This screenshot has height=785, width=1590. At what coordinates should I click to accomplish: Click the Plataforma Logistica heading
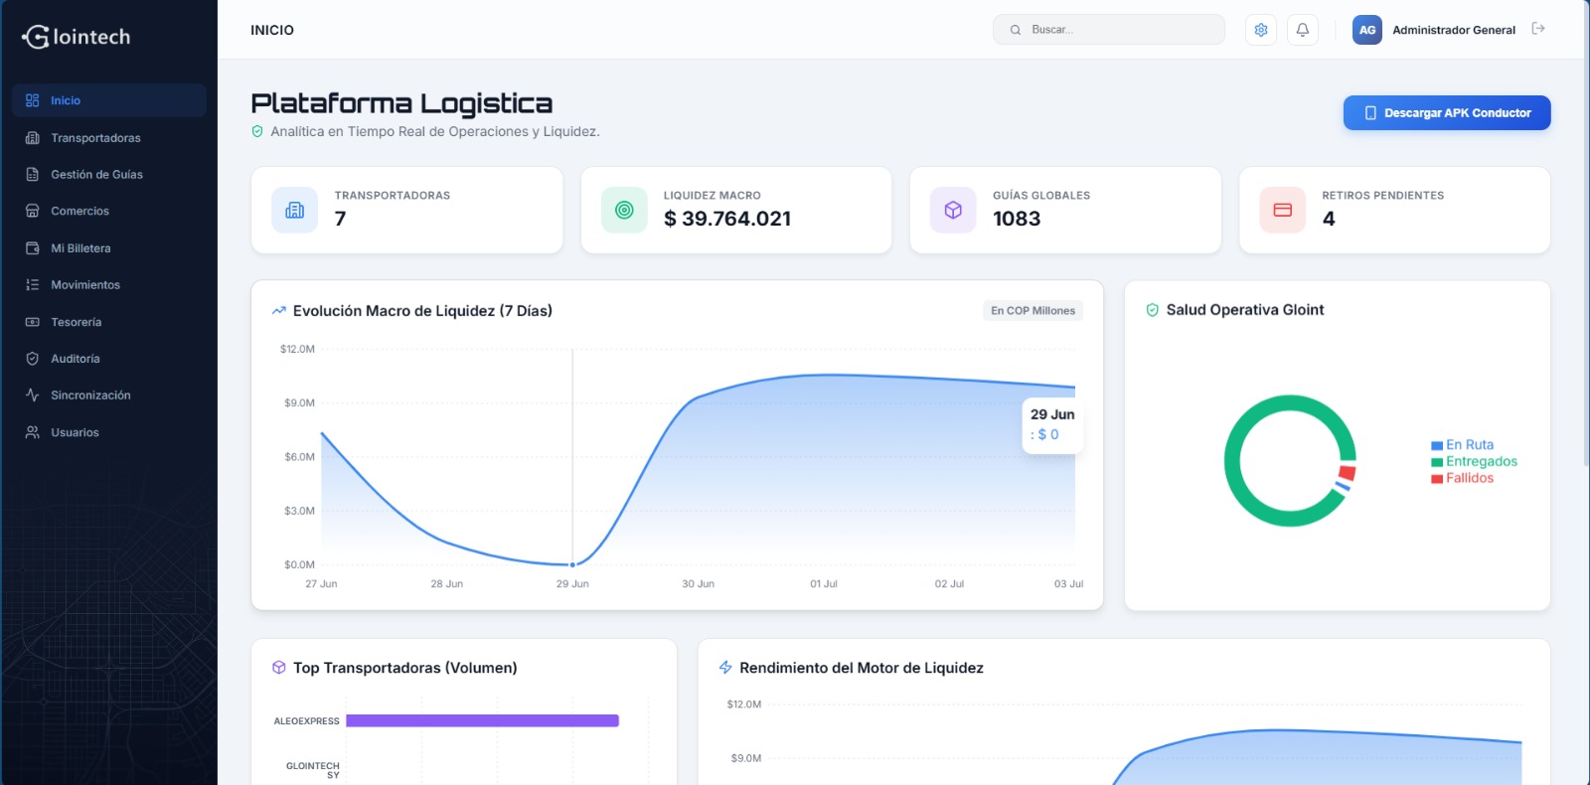pos(401,103)
